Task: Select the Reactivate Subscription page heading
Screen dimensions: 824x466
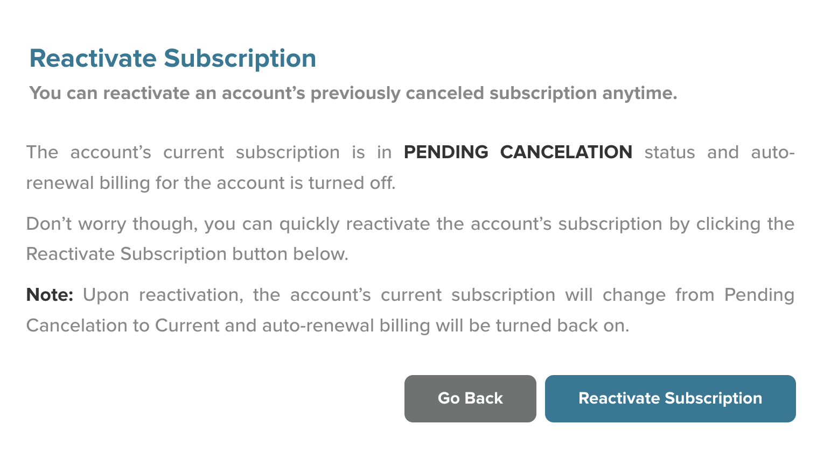Action: click(x=173, y=58)
